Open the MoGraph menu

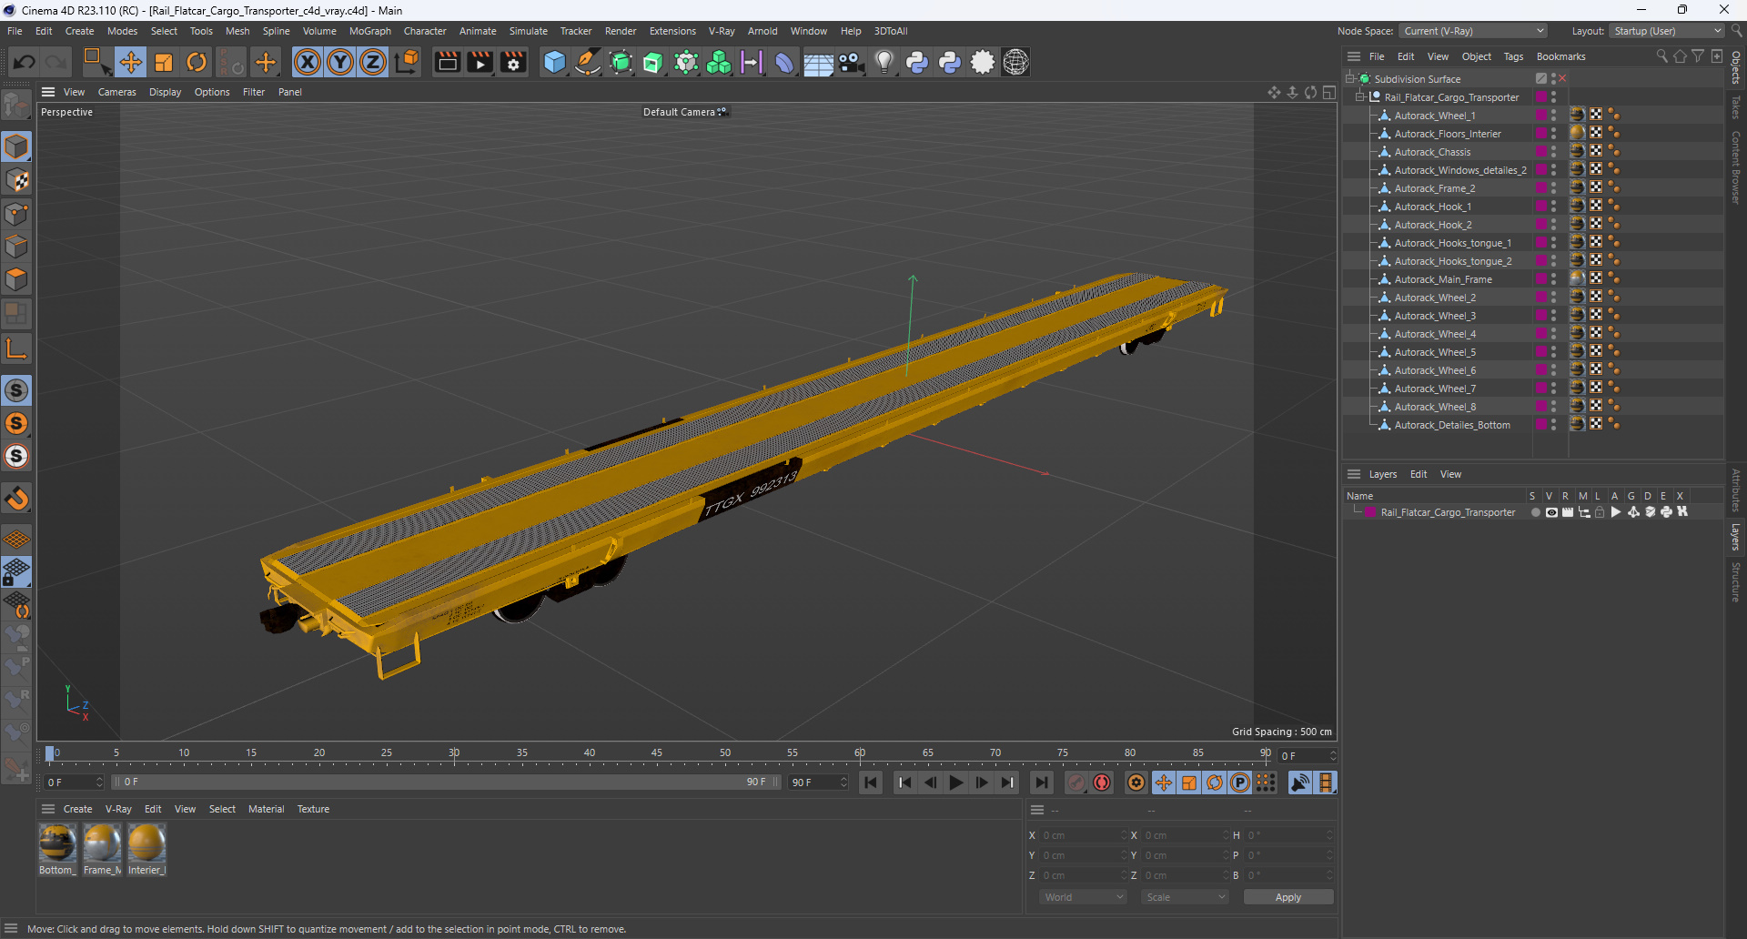(x=369, y=31)
